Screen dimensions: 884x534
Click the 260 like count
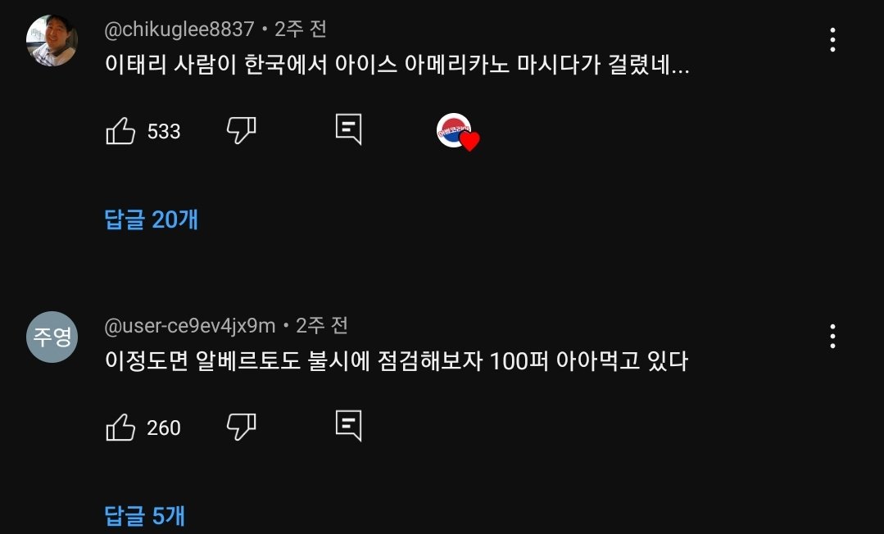pos(164,428)
